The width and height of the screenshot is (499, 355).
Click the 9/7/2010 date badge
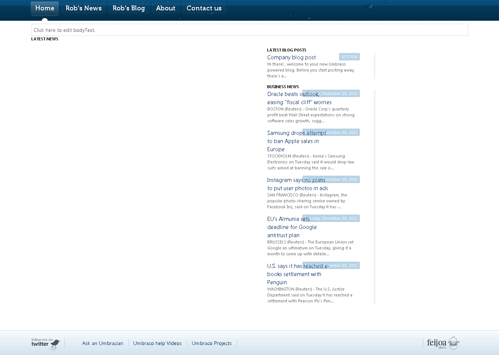tap(349, 57)
